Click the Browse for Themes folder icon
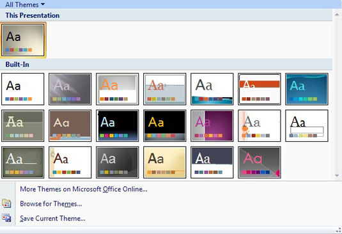This screenshot has width=342, height=234. (x=6, y=203)
